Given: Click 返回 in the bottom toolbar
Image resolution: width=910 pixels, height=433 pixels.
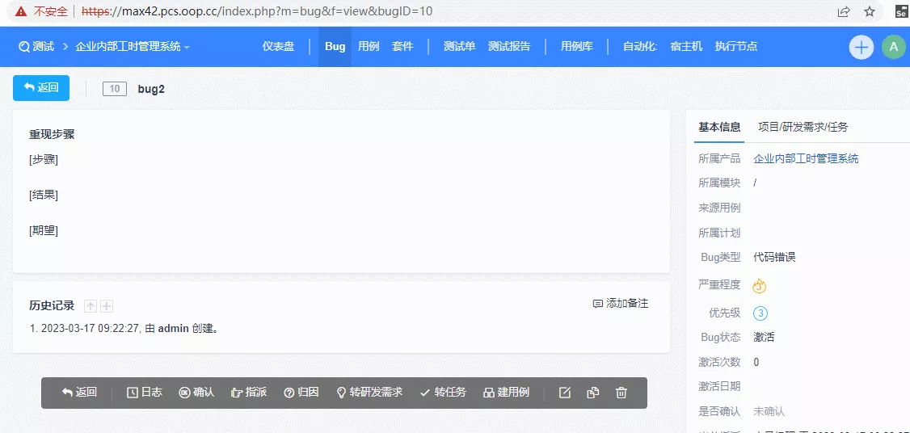Looking at the screenshot, I should coord(79,393).
